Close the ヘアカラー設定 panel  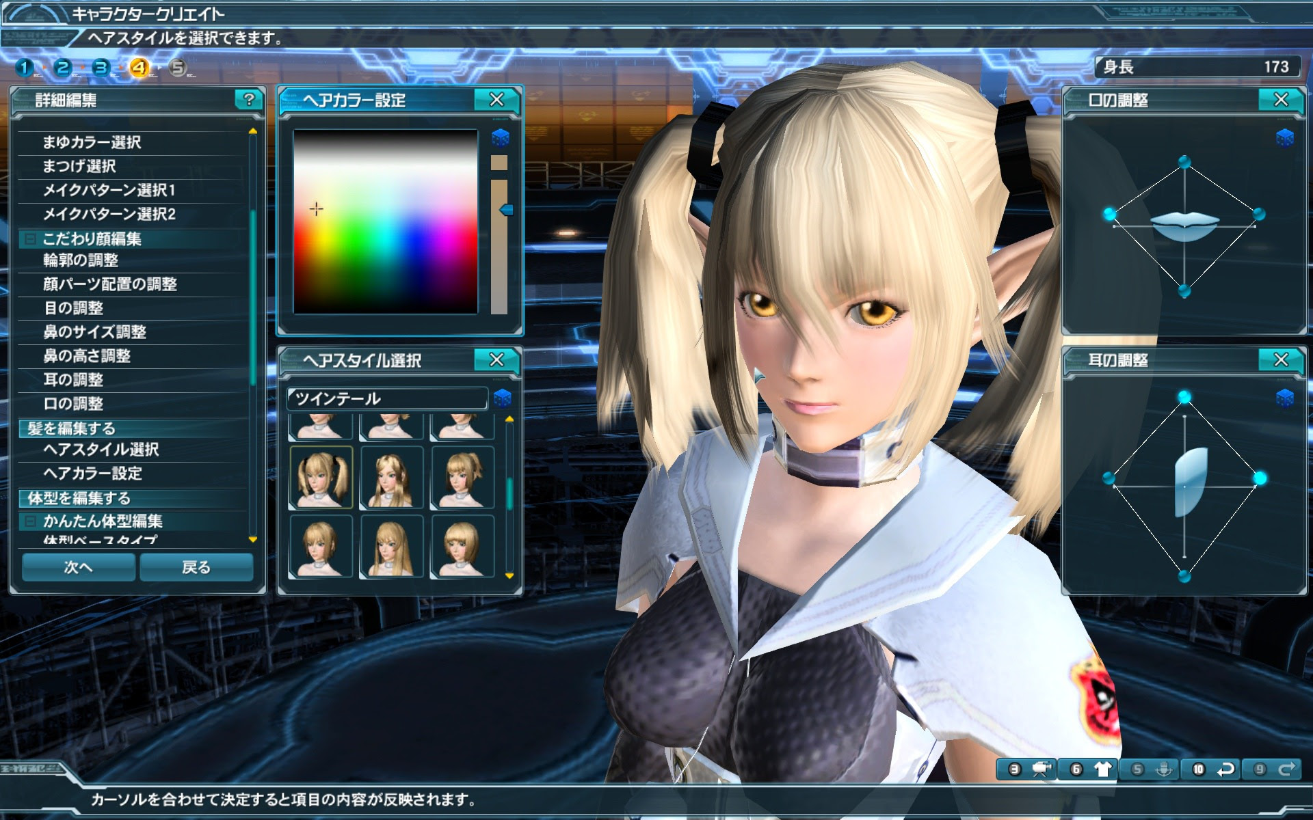point(496,100)
